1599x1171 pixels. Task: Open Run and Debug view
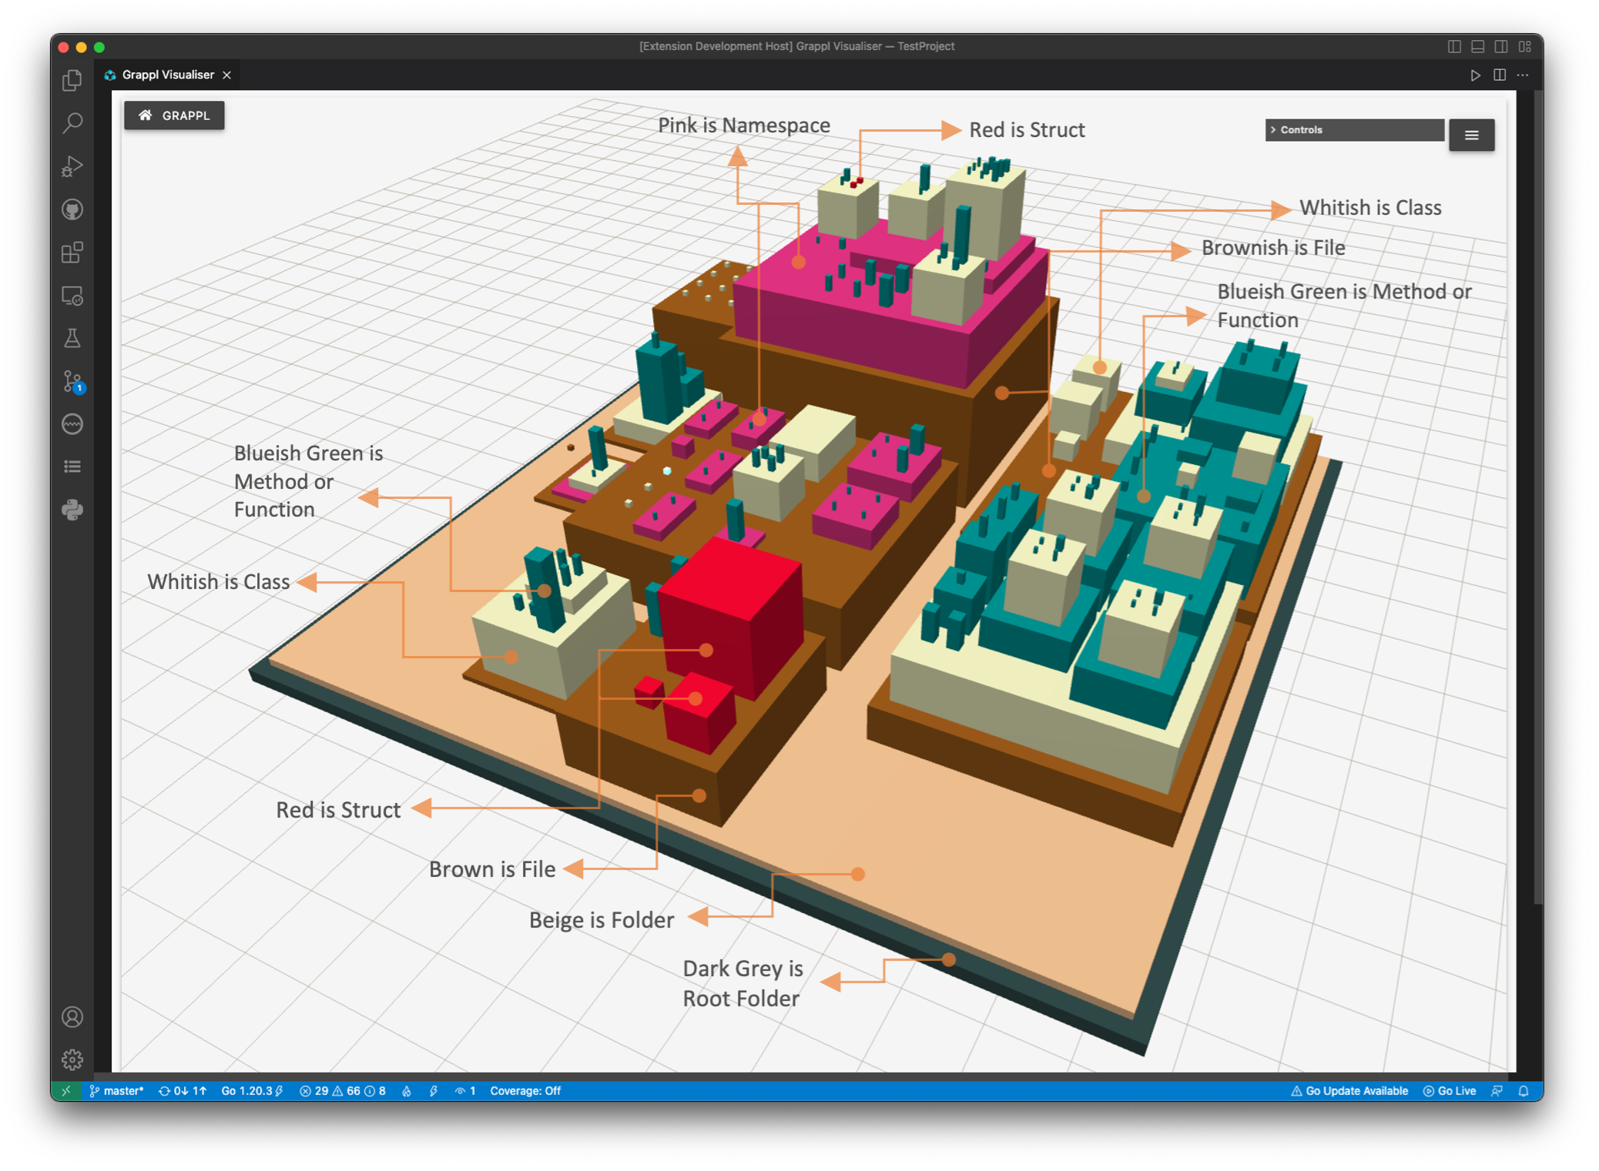coord(72,166)
